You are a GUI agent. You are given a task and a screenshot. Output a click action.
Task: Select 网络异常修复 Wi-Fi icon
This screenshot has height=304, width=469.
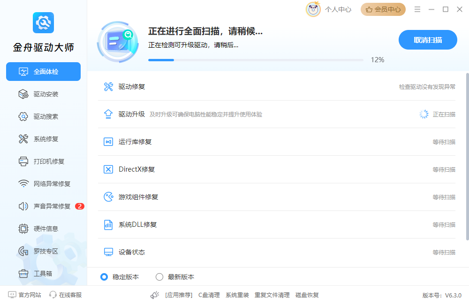click(23, 183)
